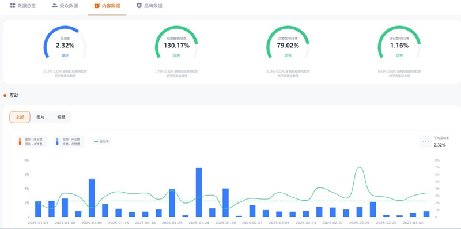Click the 0.17%-0.69% benchmark description
461x229 pixels.
click(x=65, y=74)
